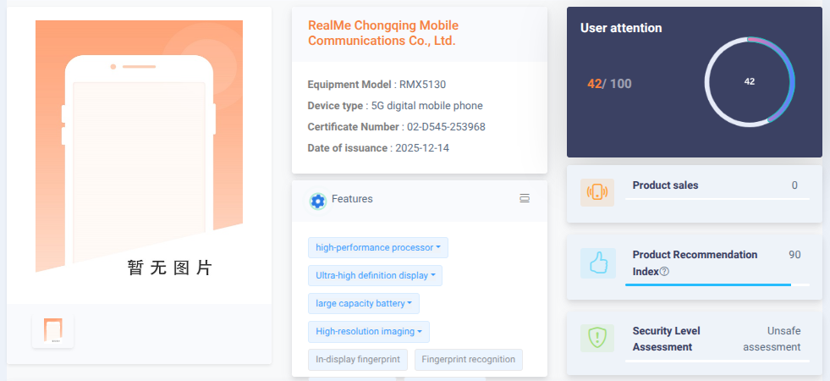
Task: Click the Security Level Assessment label
Action: [x=666, y=339]
